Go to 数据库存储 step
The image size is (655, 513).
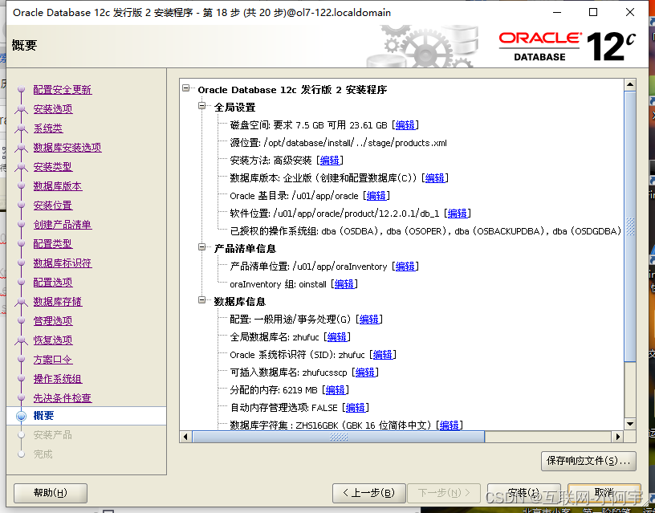58,301
